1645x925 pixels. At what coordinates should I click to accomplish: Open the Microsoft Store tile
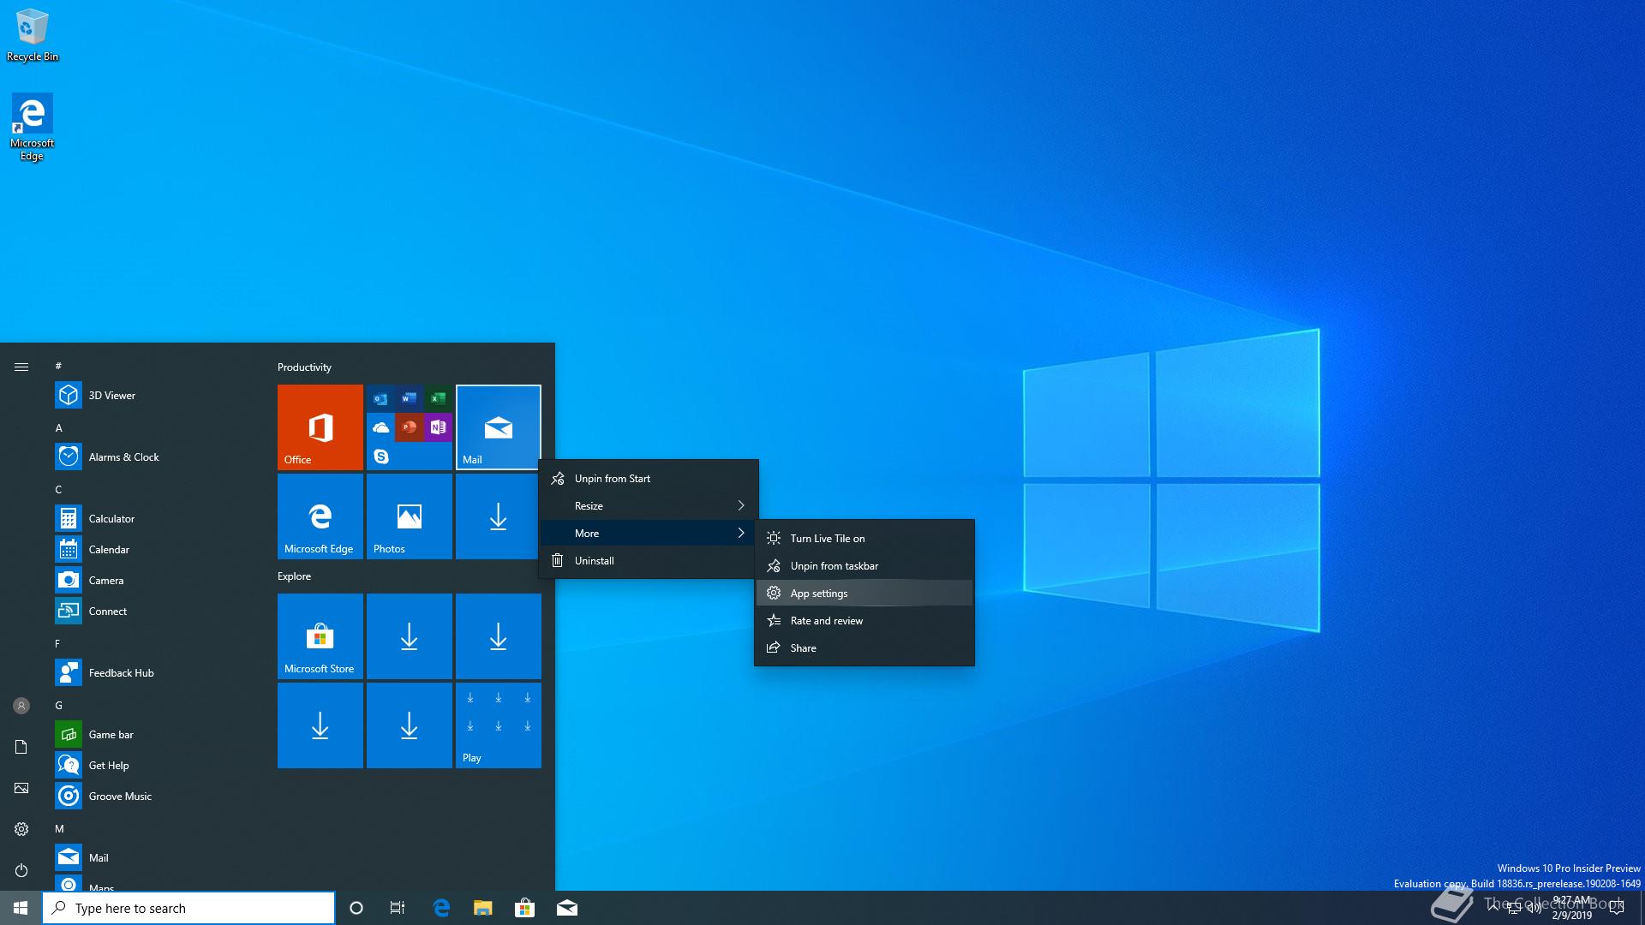pyautogui.click(x=320, y=636)
